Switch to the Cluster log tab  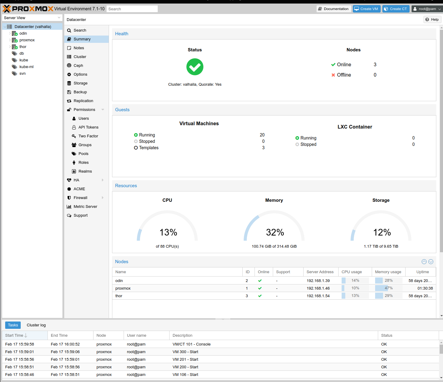point(36,325)
